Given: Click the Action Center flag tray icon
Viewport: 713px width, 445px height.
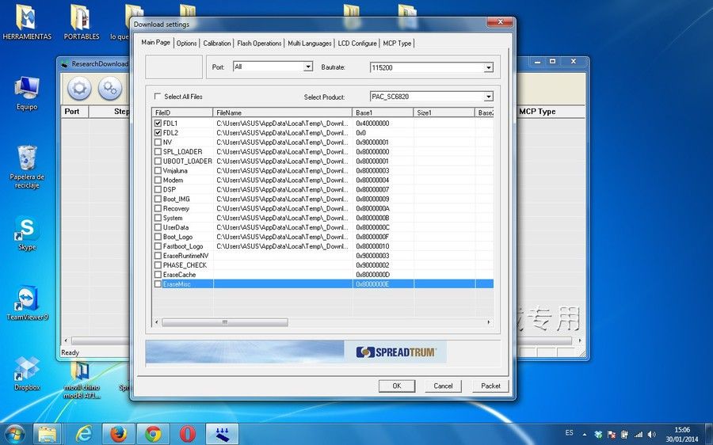Looking at the screenshot, I should [612, 435].
